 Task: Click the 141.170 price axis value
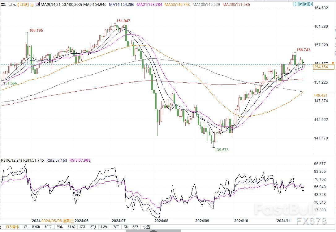(x=321, y=138)
